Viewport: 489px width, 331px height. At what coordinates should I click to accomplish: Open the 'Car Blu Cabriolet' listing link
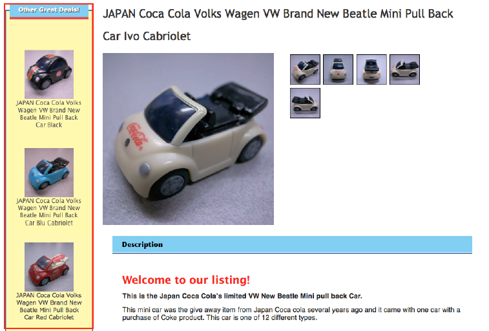point(49,212)
